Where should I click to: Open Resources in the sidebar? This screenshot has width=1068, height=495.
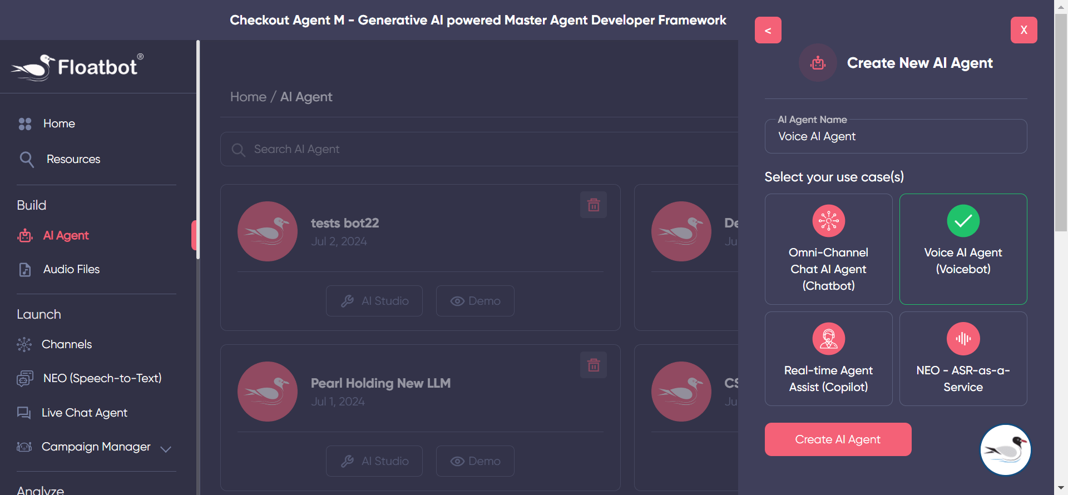73,159
